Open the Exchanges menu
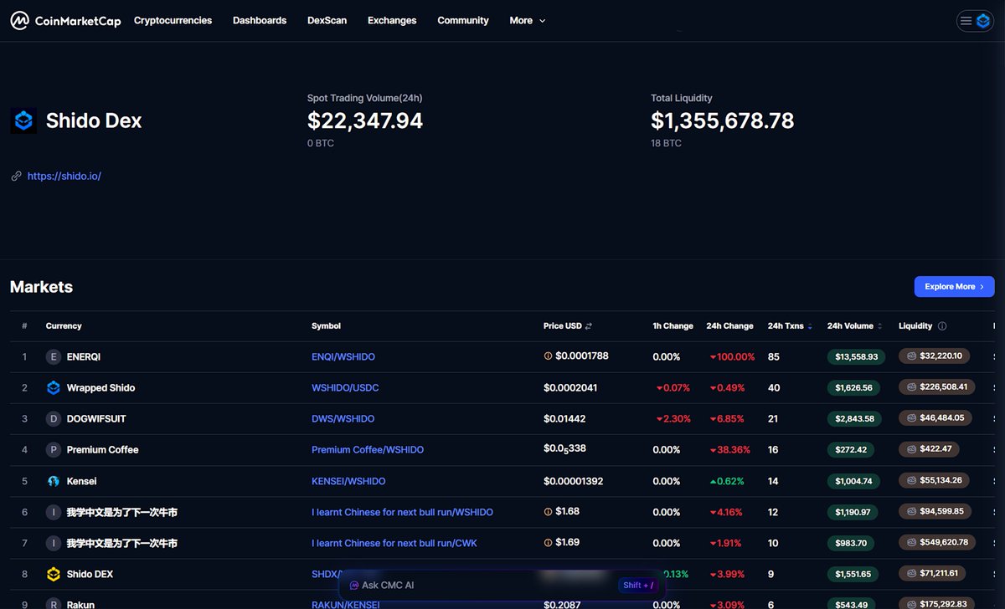 [392, 20]
